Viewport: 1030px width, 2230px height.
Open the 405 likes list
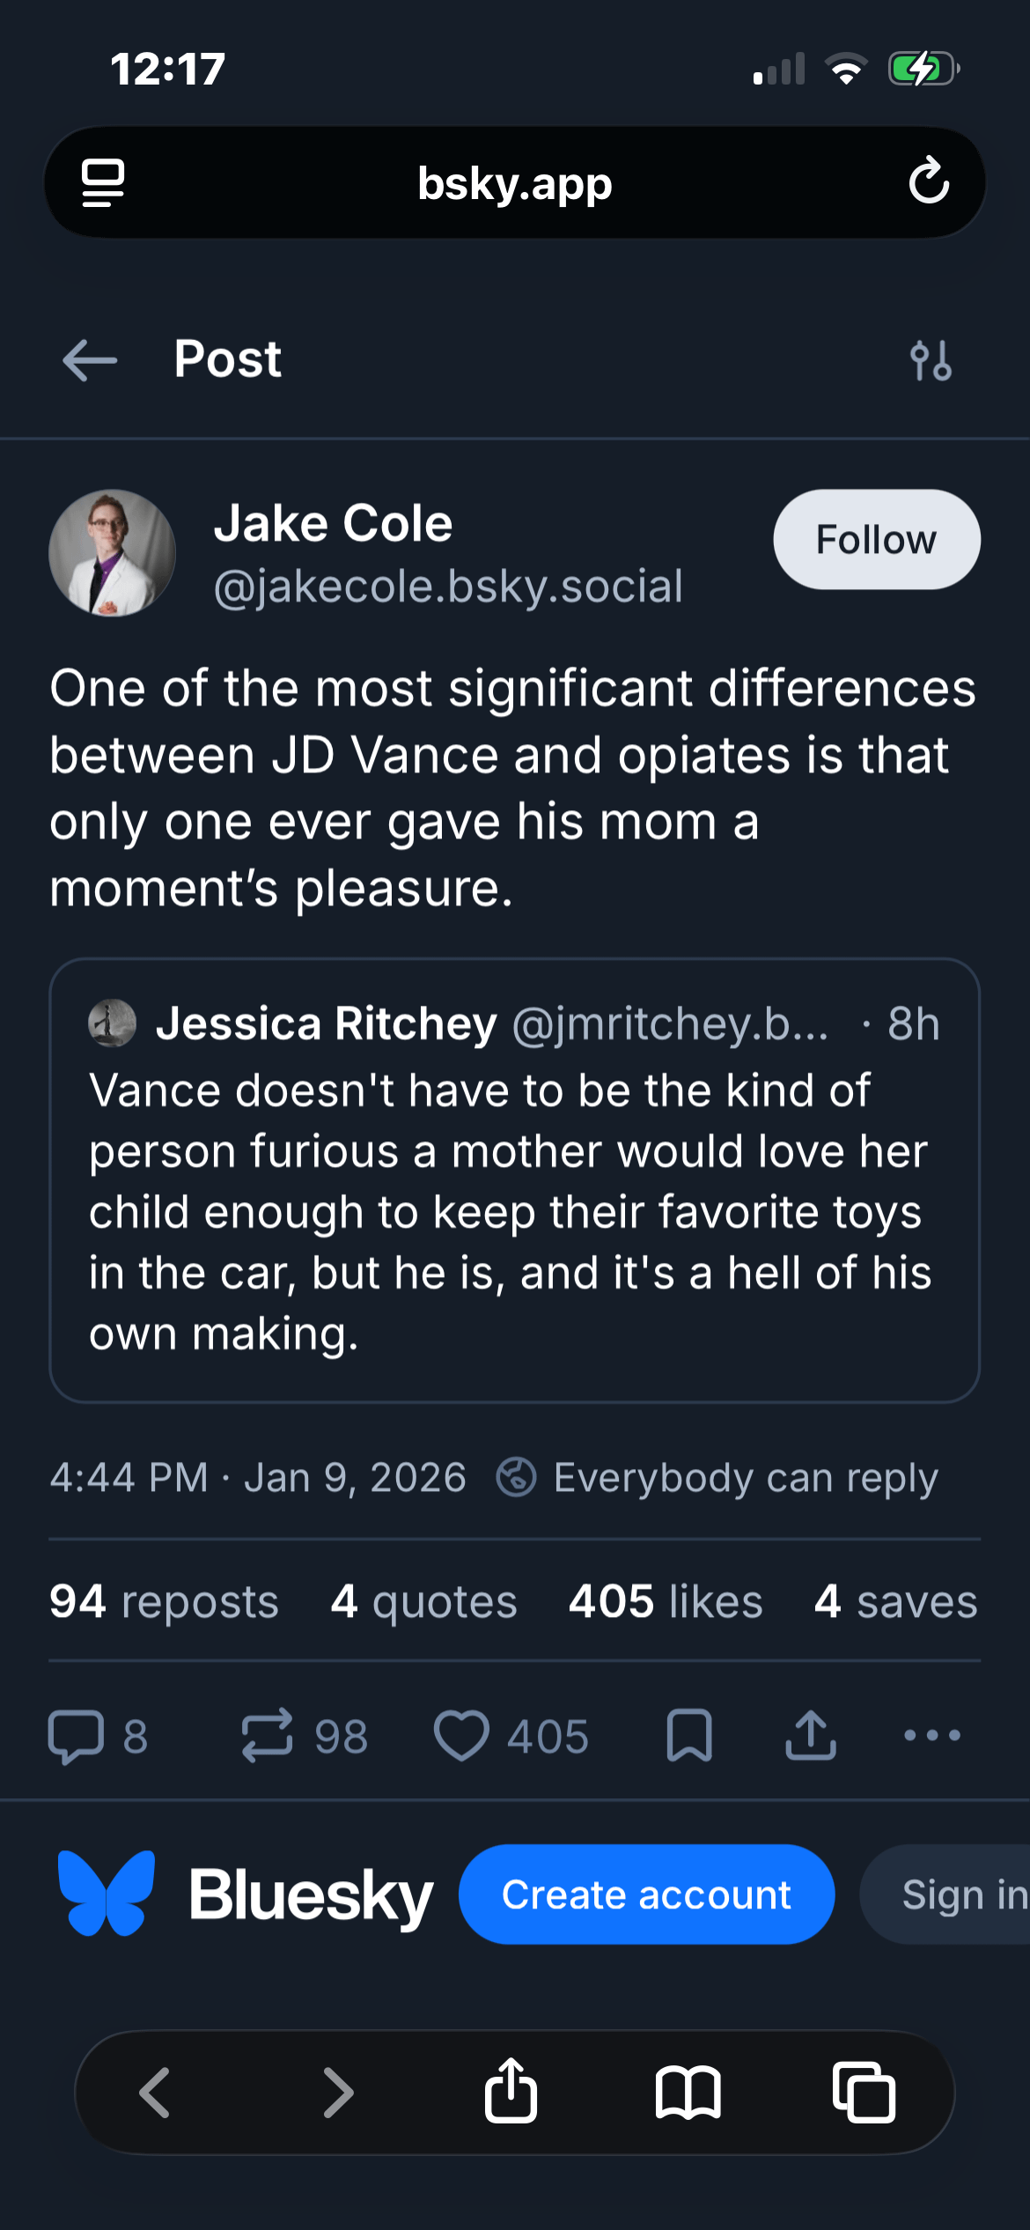tap(666, 1601)
